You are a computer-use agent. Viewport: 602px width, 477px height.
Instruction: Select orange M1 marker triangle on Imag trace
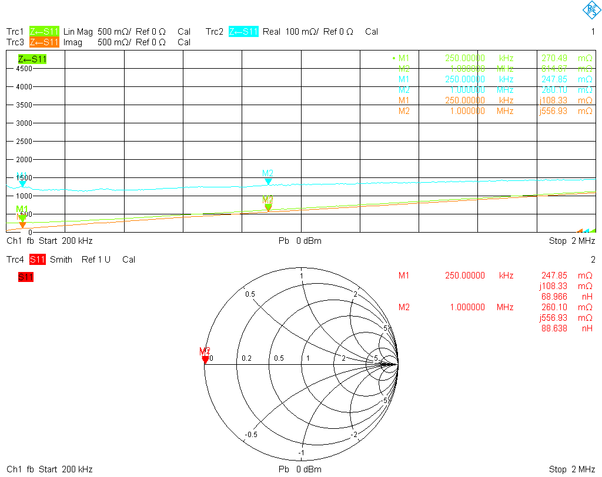pyautogui.click(x=22, y=224)
